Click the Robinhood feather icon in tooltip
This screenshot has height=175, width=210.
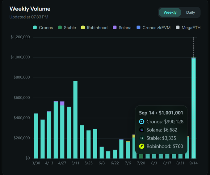141,146
